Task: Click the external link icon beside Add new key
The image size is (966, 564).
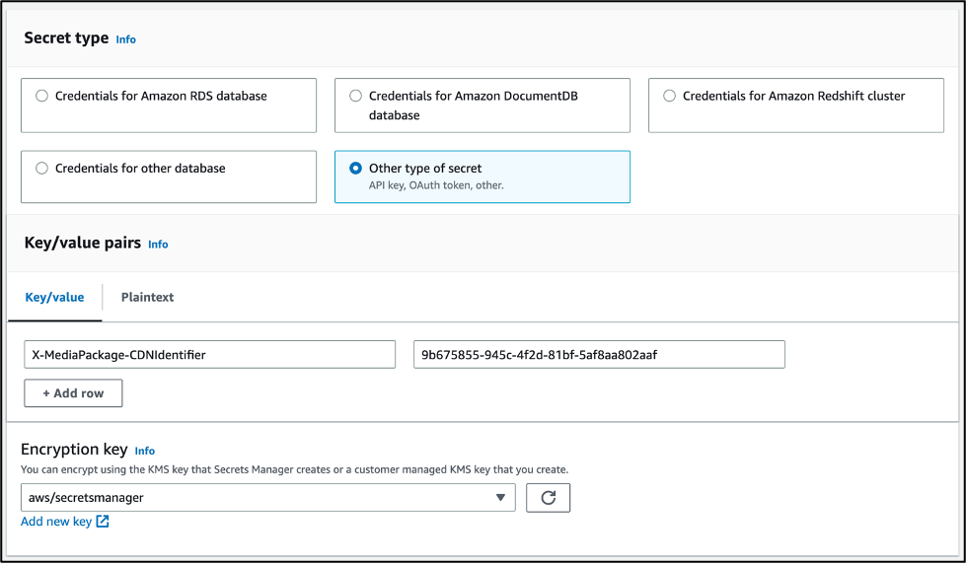Action: coord(103,522)
